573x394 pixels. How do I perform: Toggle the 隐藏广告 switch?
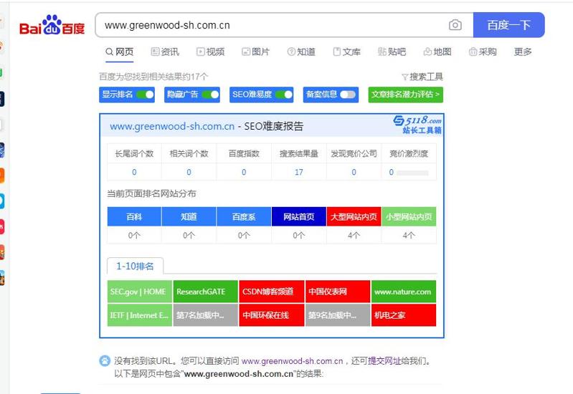tap(211, 95)
